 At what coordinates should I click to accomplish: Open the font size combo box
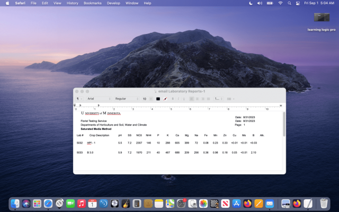(147, 99)
